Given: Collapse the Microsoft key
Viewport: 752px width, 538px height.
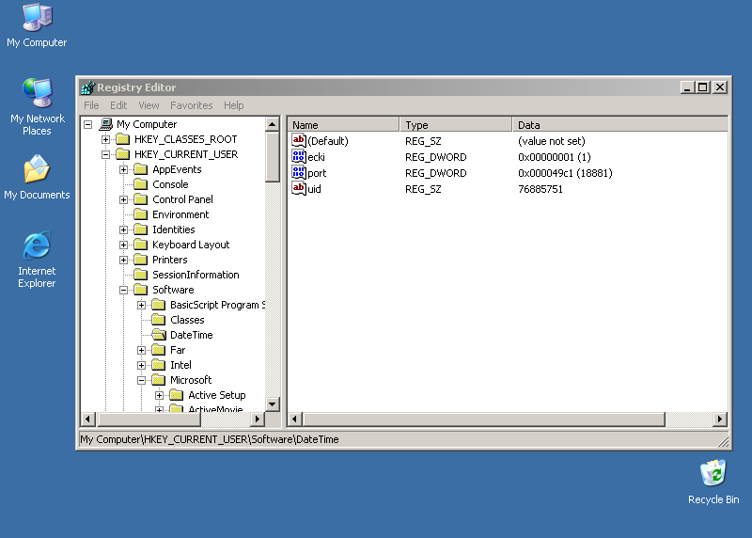Looking at the screenshot, I should tap(142, 380).
